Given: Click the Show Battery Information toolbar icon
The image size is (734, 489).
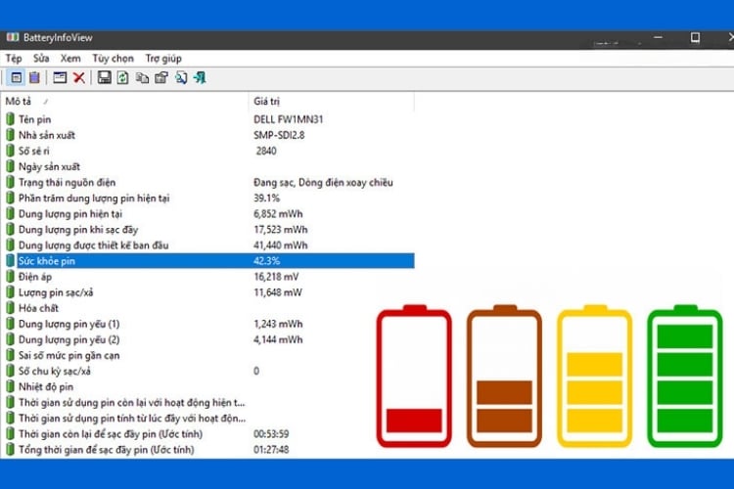Looking at the screenshot, I should [17, 77].
